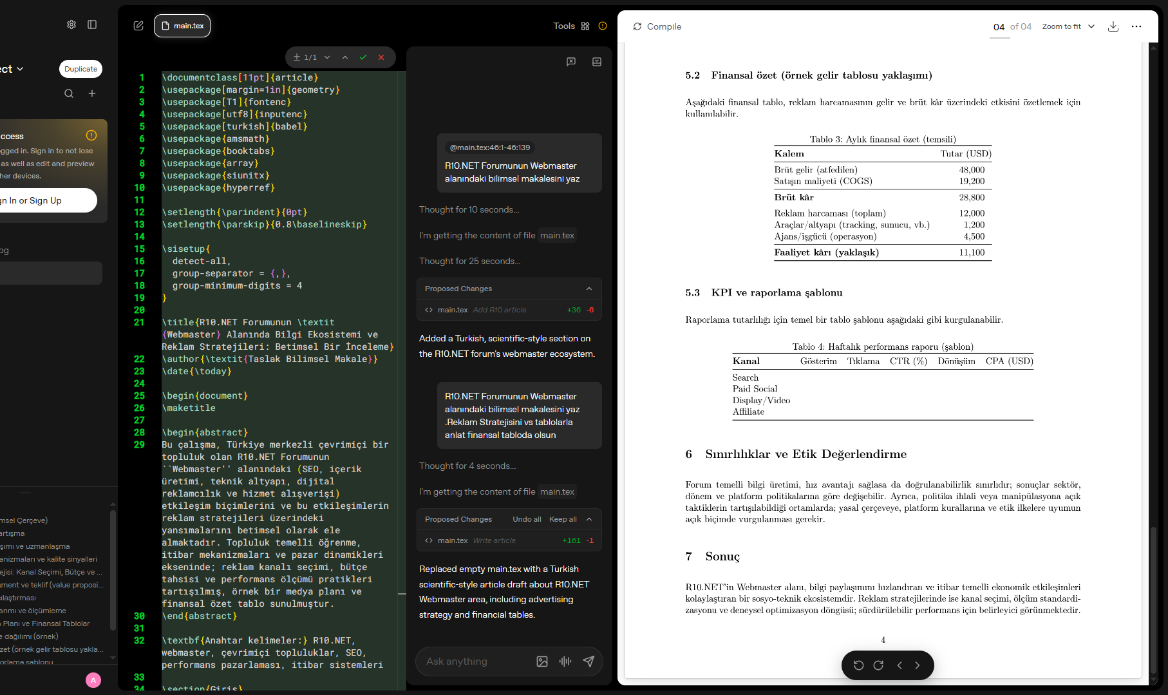
Task: Open the 'Write article' main.tex change
Action: 509,540
